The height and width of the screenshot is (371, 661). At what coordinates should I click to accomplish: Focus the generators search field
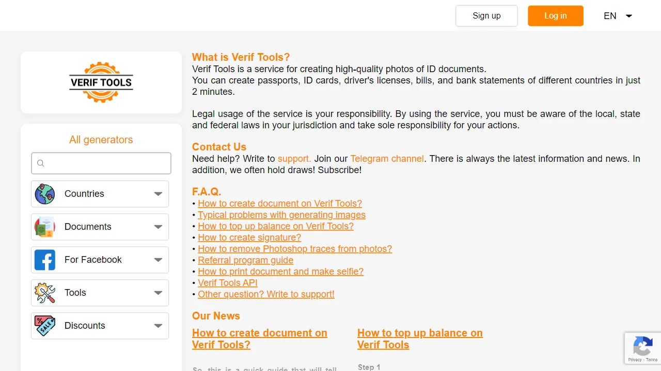click(x=101, y=163)
